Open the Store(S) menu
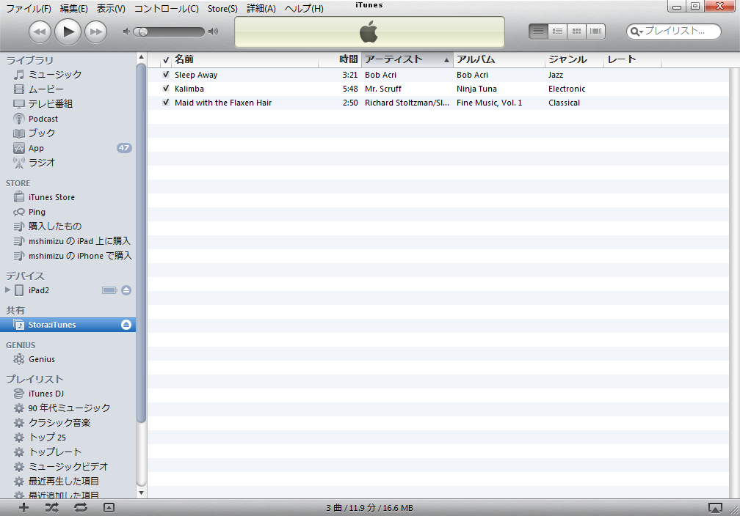Image resolution: width=740 pixels, height=516 pixels. pos(222,9)
